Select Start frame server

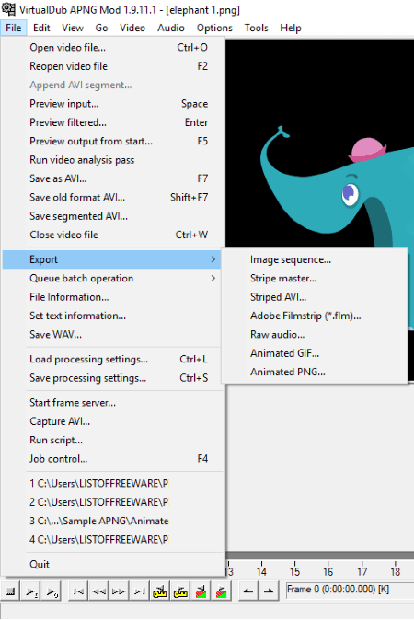(x=113, y=403)
